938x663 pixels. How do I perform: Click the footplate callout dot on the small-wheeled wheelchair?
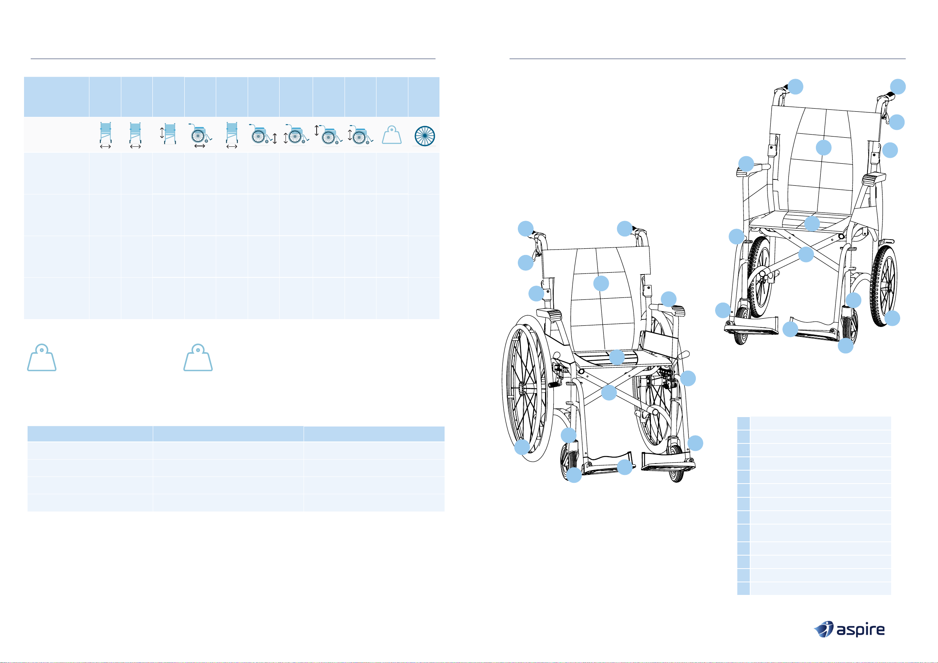click(790, 329)
